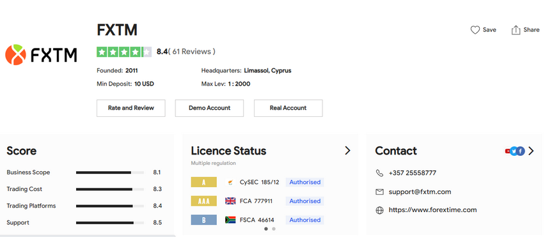This screenshot has width=545, height=237.
Task: Click the green star rating graphic
Action: [x=124, y=52]
